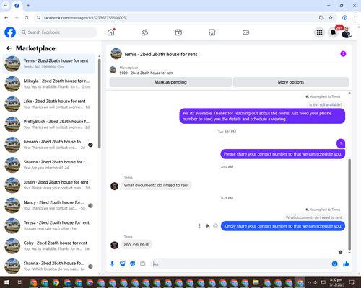Open the Shanna conversation
The width and height of the screenshot is (361, 288).
pyautogui.click(x=48, y=266)
